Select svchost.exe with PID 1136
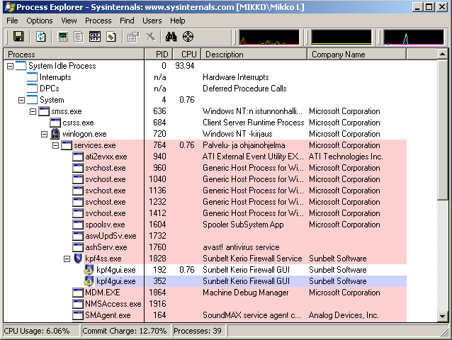The image size is (452, 340). pyautogui.click(x=205, y=191)
